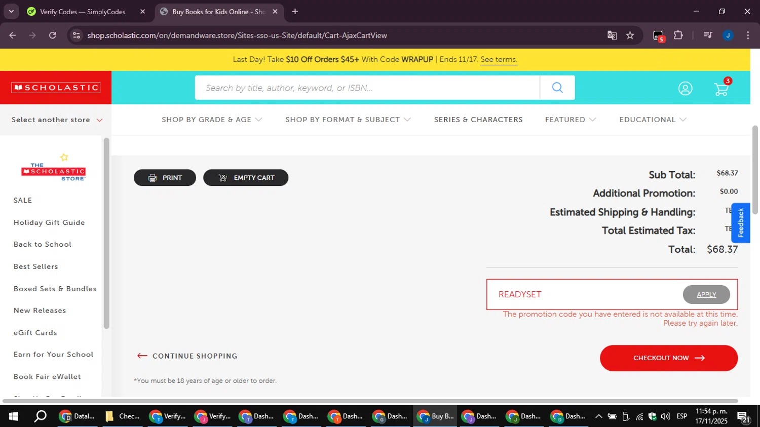Close the Buy Books for Kids tab
This screenshot has height=427, width=760.
(x=275, y=11)
